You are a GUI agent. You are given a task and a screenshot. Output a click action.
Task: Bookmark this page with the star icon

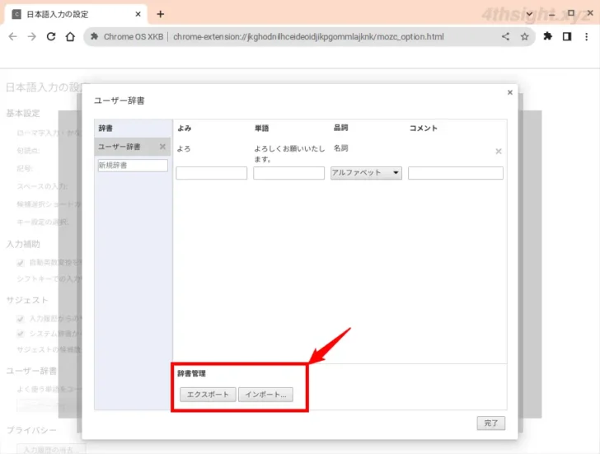[525, 36]
